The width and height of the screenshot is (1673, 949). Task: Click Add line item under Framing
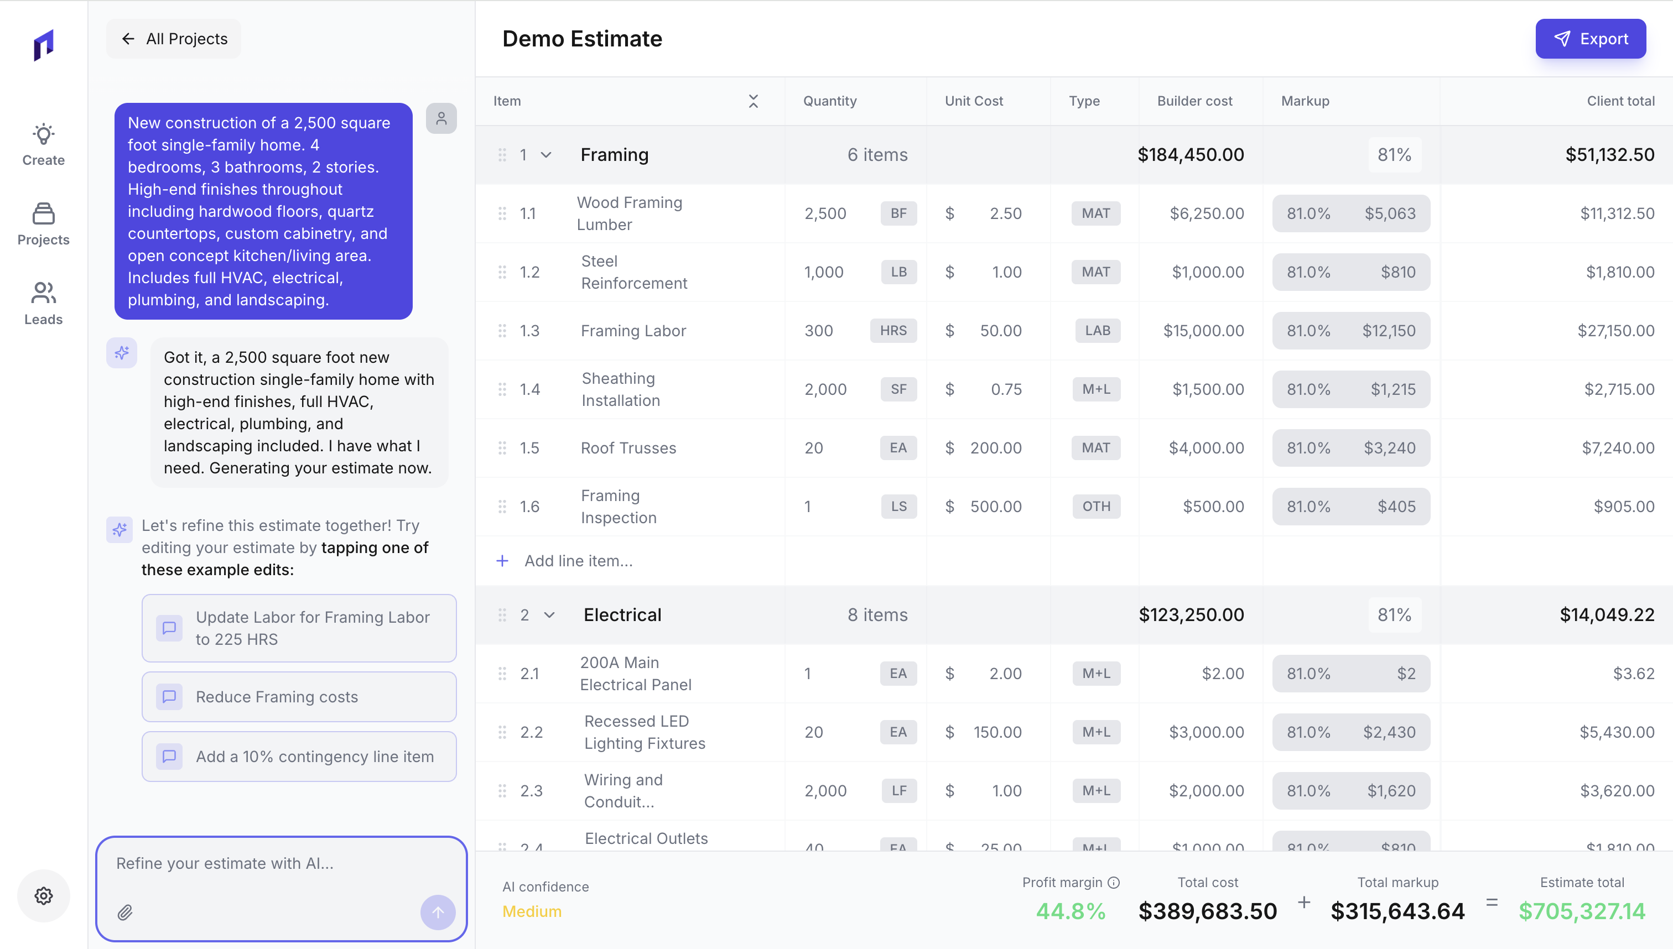[578, 561]
